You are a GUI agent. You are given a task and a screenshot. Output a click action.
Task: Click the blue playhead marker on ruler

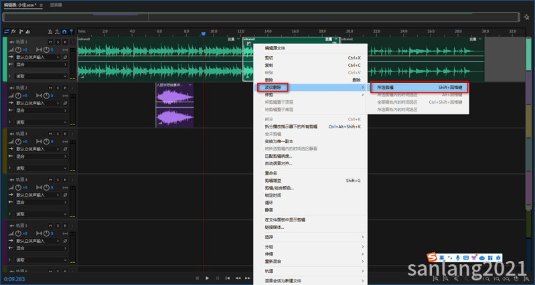coord(204,33)
